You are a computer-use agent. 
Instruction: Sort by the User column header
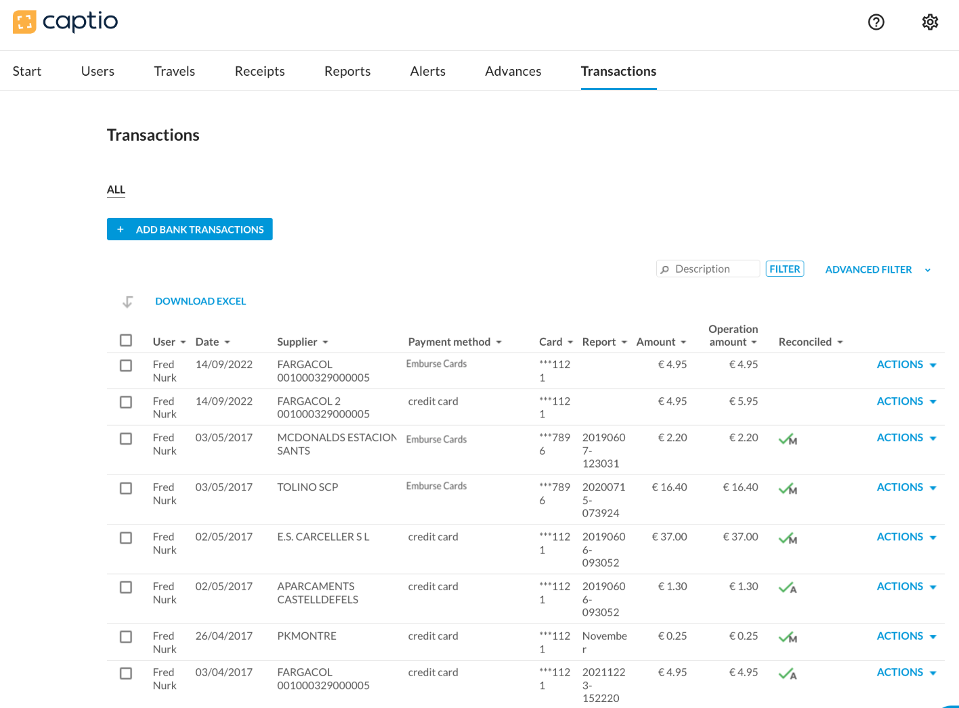[x=169, y=342]
